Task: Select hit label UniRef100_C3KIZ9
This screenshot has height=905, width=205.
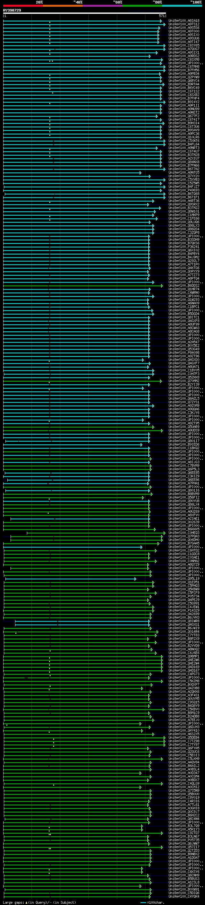Action: pyautogui.click(x=184, y=476)
